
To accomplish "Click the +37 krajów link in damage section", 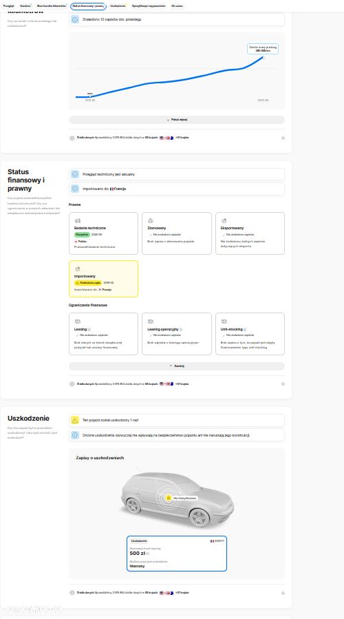I will click(182, 593).
